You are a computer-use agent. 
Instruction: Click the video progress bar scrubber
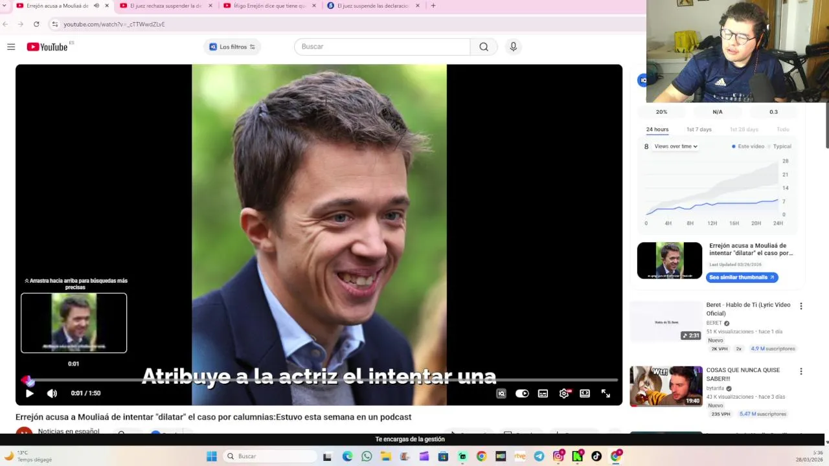26,381
